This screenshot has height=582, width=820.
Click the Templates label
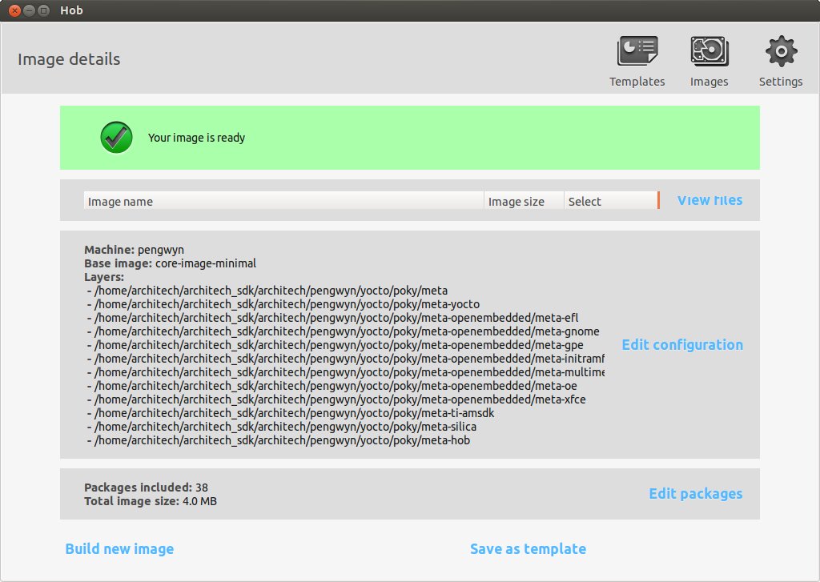(637, 82)
